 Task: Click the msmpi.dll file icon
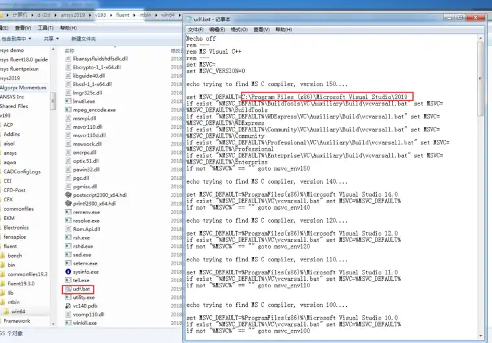pyautogui.click(x=68, y=118)
